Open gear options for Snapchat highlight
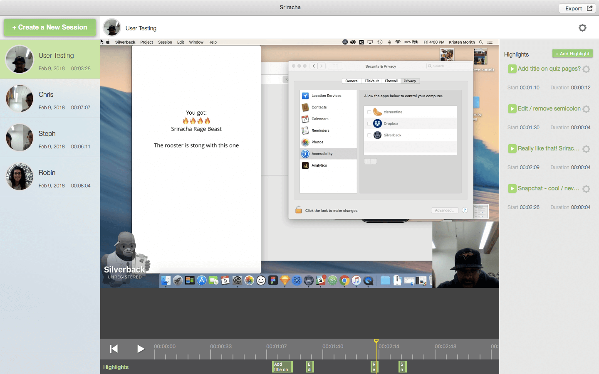This screenshot has width=599, height=374. click(586, 189)
